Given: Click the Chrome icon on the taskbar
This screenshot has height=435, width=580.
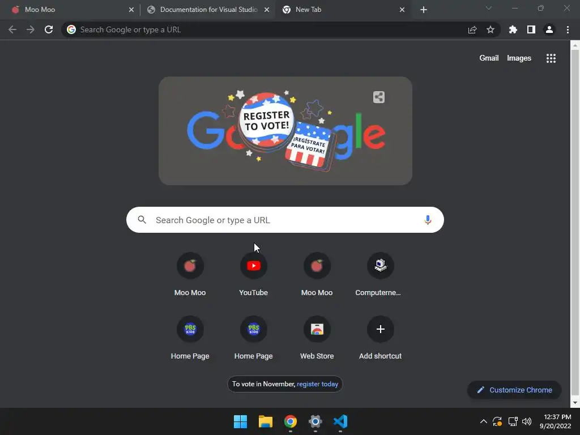Looking at the screenshot, I should tap(291, 421).
